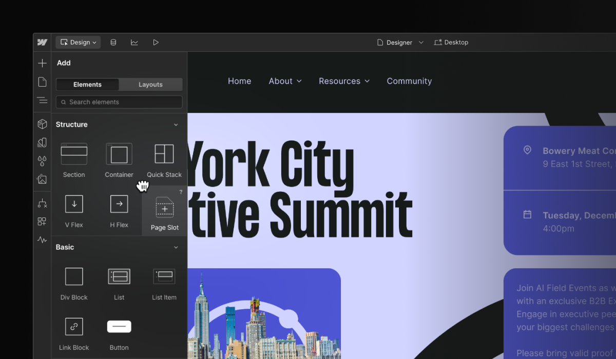616x359 pixels.
Task: Open the Pages panel icon
Action: (x=43, y=82)
